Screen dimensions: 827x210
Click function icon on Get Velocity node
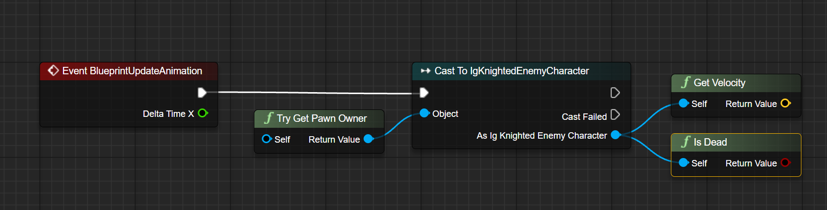pos(686,82)
